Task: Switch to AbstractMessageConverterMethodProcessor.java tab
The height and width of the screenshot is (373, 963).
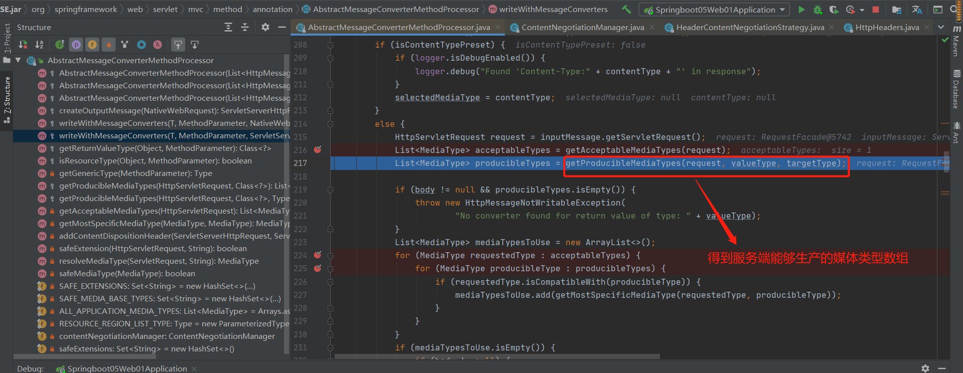Action: (x=399, y=27)
